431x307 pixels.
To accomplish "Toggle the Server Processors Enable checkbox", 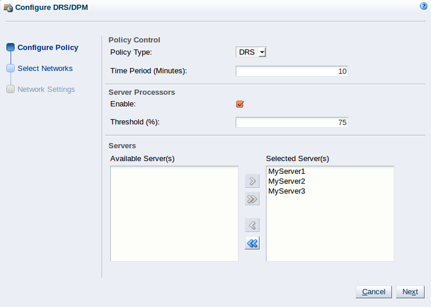I will tap(240, 104).
